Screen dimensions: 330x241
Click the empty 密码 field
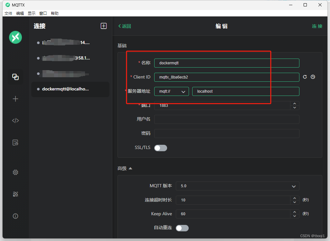pyautogui.click(x=227, y=134)
